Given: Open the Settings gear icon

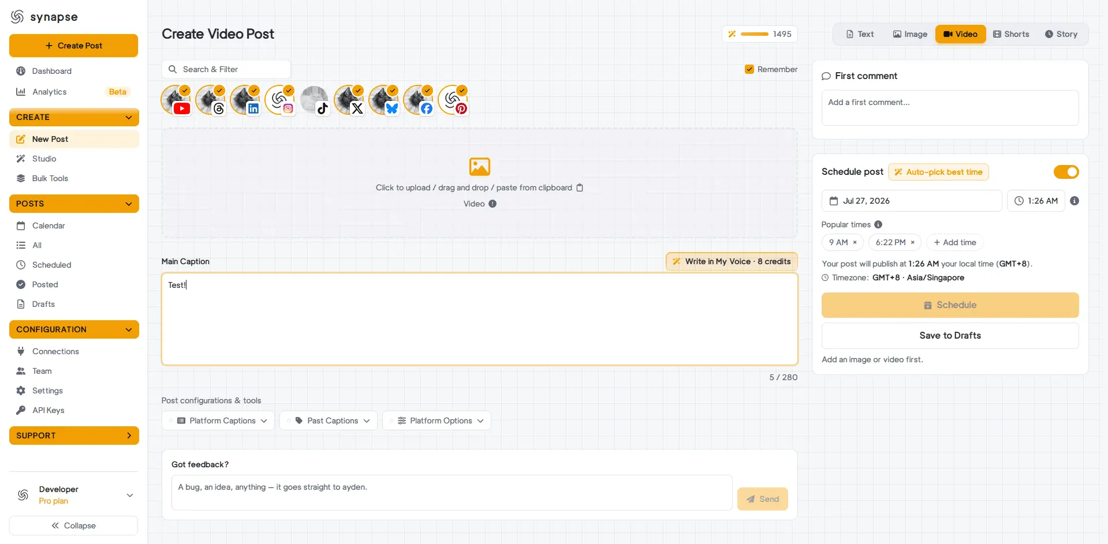Looking at the screenshot, I should pos(21,391).
